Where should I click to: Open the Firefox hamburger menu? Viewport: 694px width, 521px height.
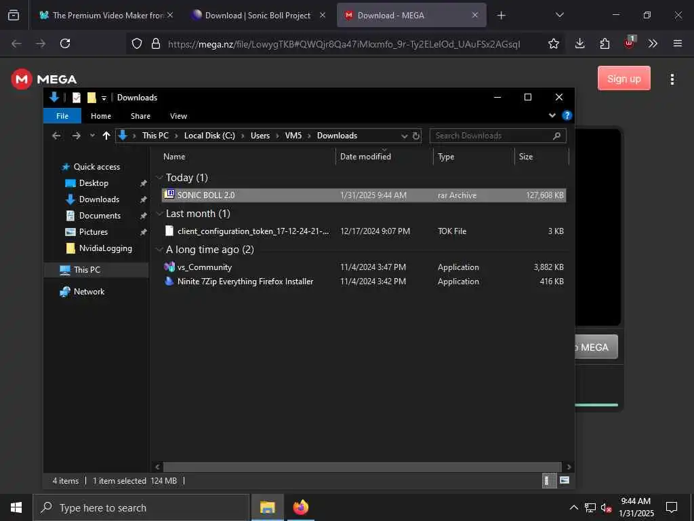click(x=678, y=43)
